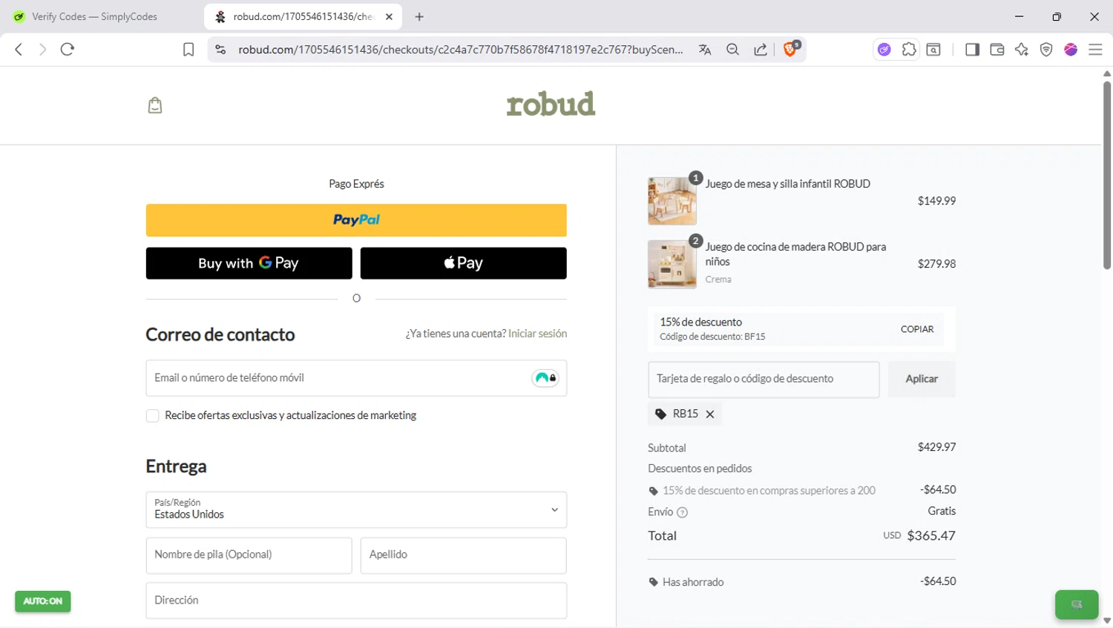Open the translate page icon
Screen dimensions: 1113x628
705,50
